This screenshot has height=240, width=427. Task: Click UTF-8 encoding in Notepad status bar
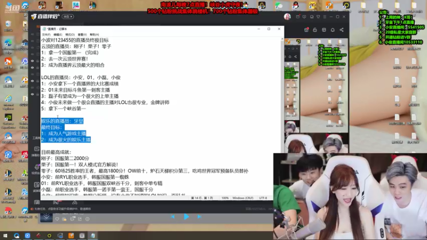tap(263, 198)
